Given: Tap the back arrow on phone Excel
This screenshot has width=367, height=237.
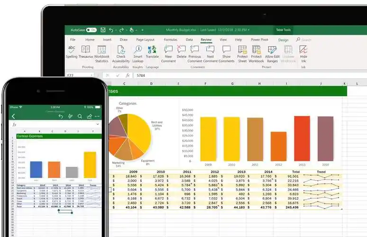Looking at the screenshot, I should point(13,116).
